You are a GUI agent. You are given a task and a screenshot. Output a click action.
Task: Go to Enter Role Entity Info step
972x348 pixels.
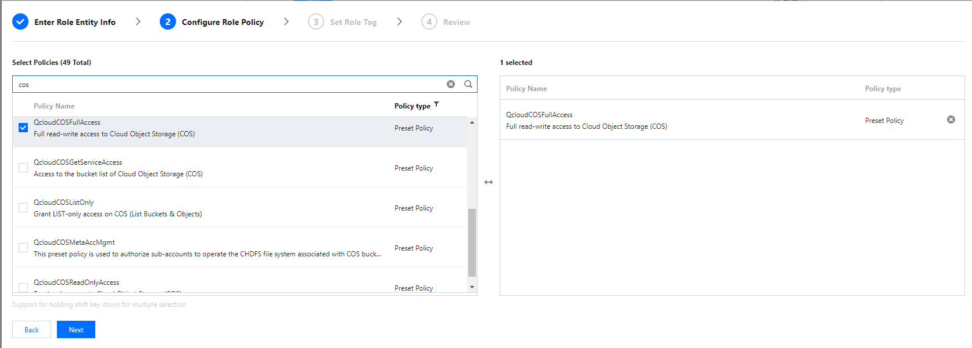(74, 22)
